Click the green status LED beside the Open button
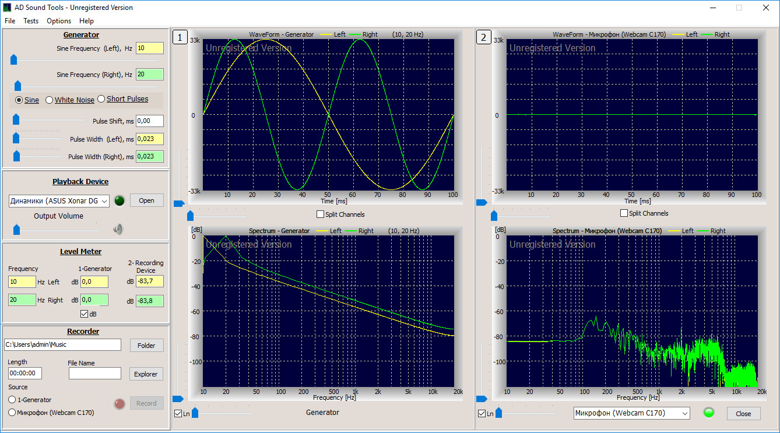This screenshot has height=433, width=780. point(120,200)
